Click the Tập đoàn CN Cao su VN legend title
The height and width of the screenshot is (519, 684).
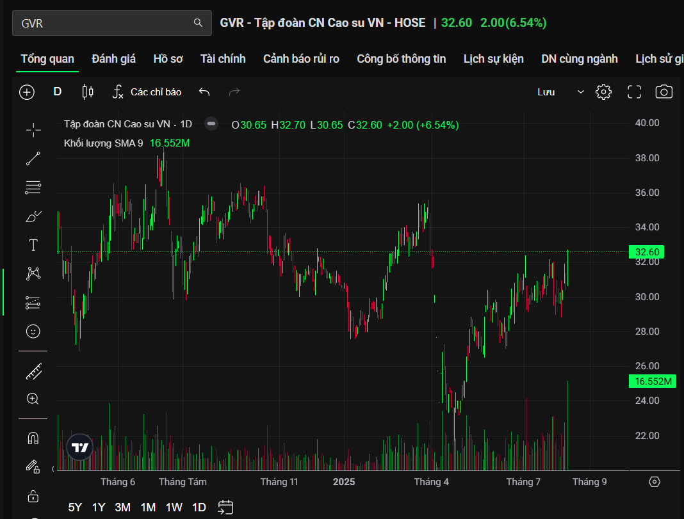(117, 124)
